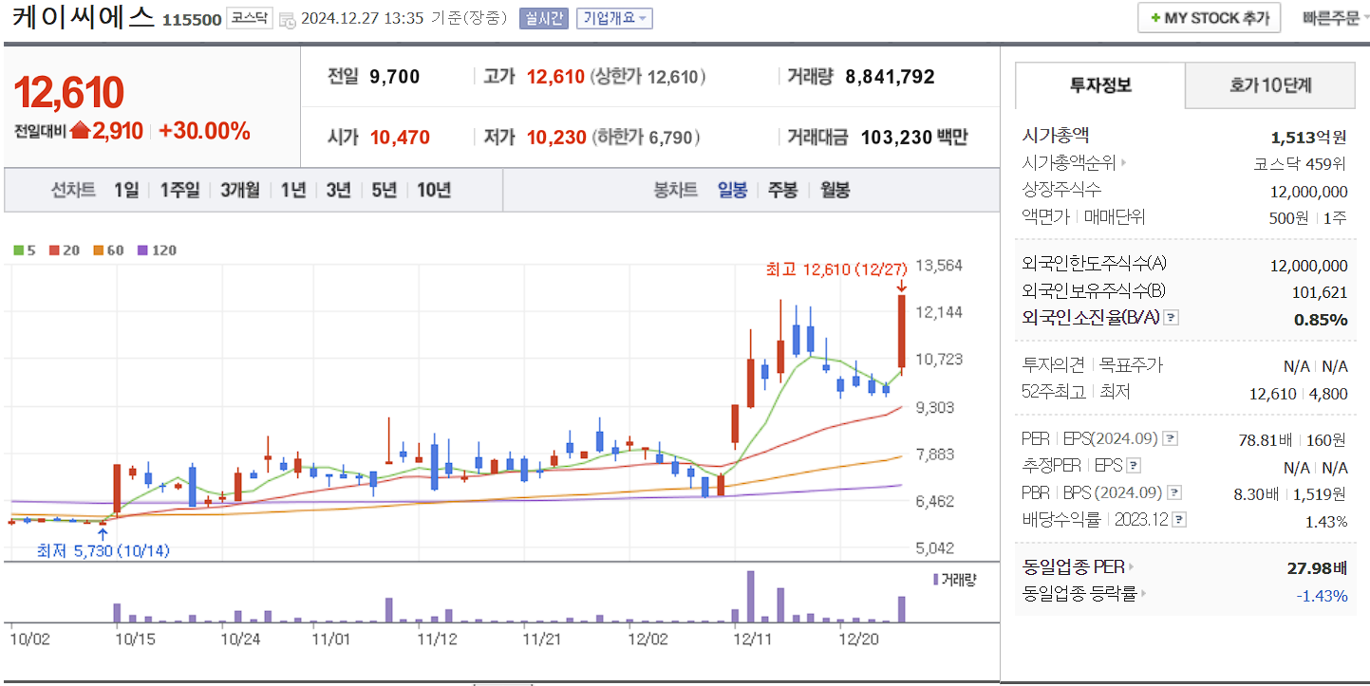Open the 빠른주문 quick order link
Image resolution: width=1370 pixels, height=686 pixels.
point(1332,17)
